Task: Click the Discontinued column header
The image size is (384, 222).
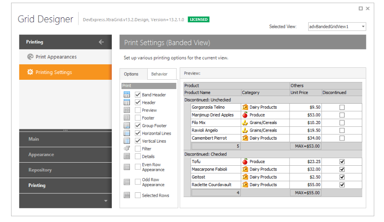Action: [x=342, y=93]
